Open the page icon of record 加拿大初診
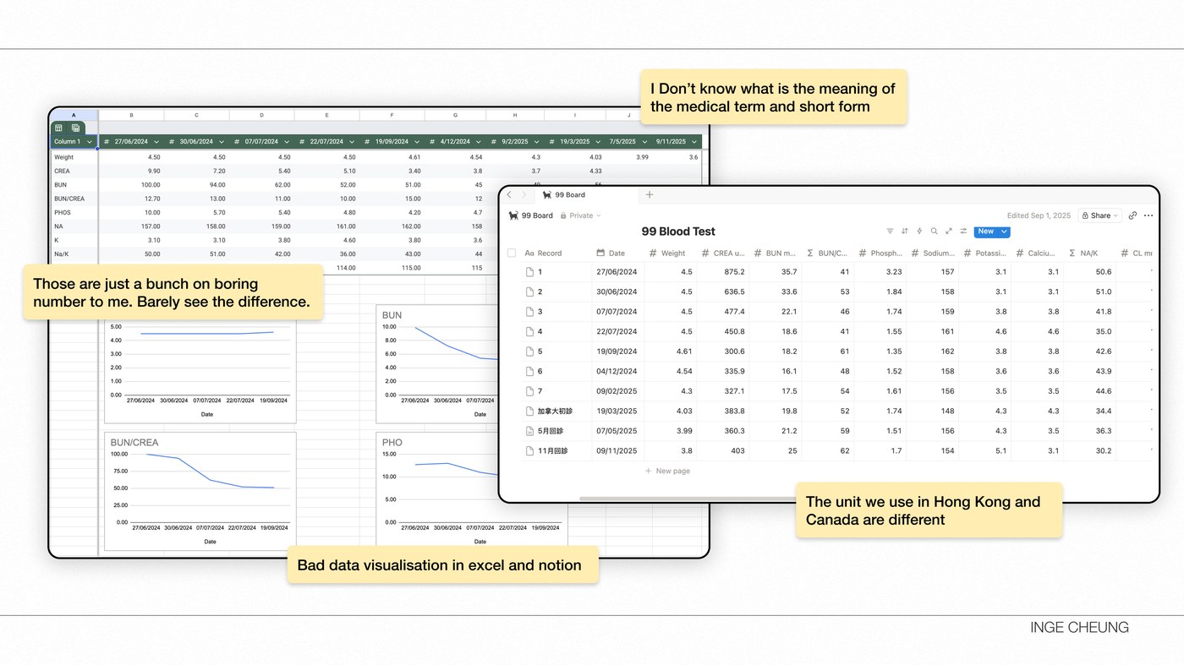This screenshot has width=1184, height=665. click(x=530, y=412)
